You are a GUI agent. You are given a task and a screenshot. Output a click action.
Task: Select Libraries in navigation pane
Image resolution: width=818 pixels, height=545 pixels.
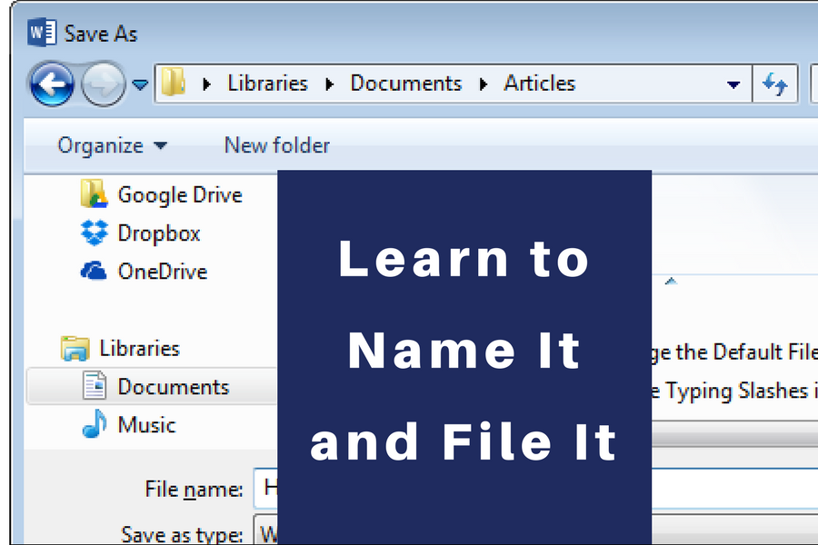(140, 349)
